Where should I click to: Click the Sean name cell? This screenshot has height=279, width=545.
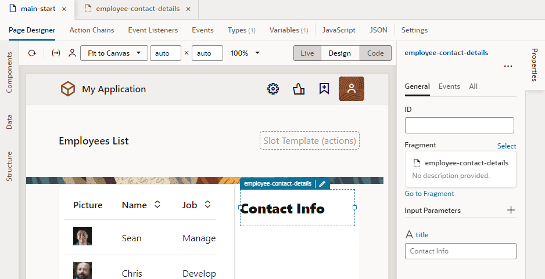131,238
